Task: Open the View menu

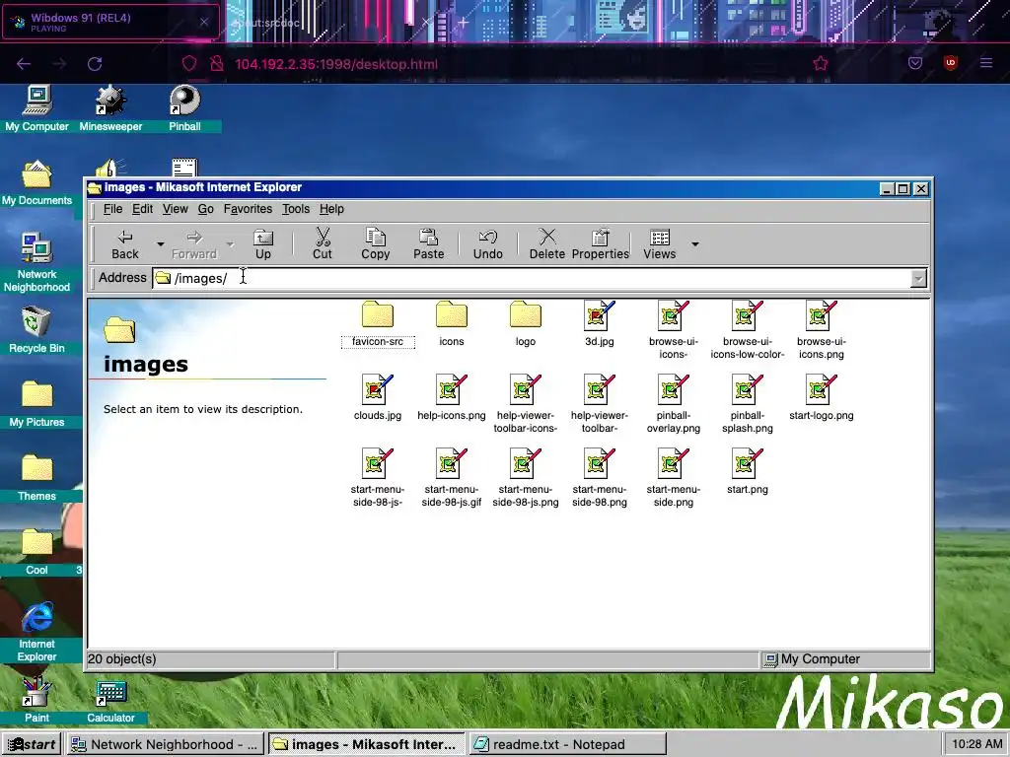Action: point(176,209)
